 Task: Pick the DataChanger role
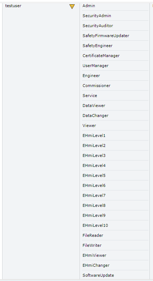[95, 116]
